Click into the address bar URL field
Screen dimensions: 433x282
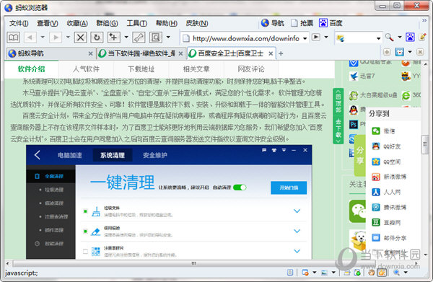(x=245, y=38)
